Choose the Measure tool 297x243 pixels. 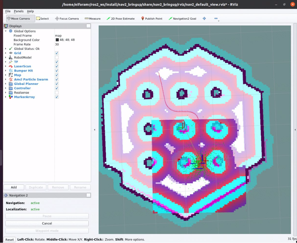pyautogui.click(x=92, y=19)
